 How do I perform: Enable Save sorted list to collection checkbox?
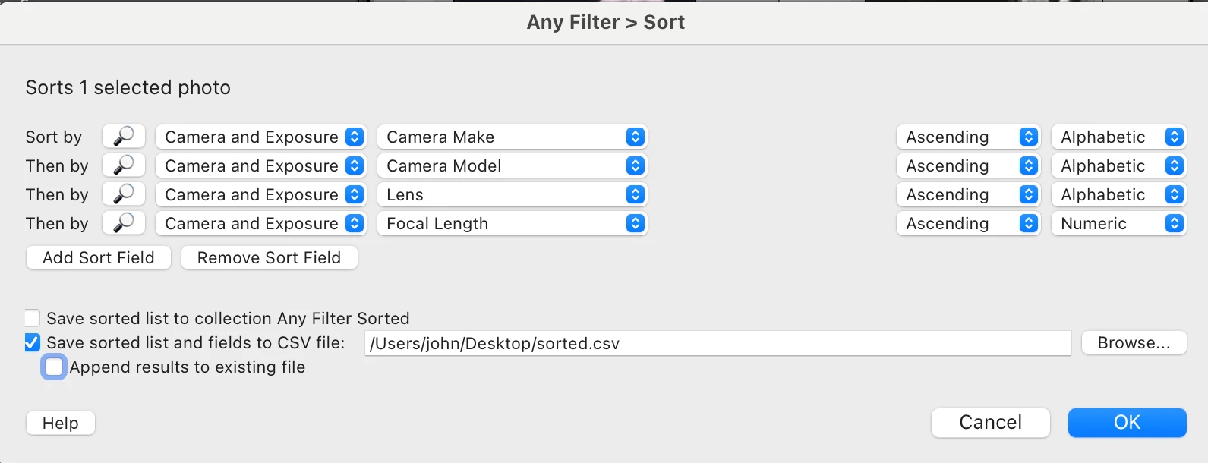[x=33, y=318]
